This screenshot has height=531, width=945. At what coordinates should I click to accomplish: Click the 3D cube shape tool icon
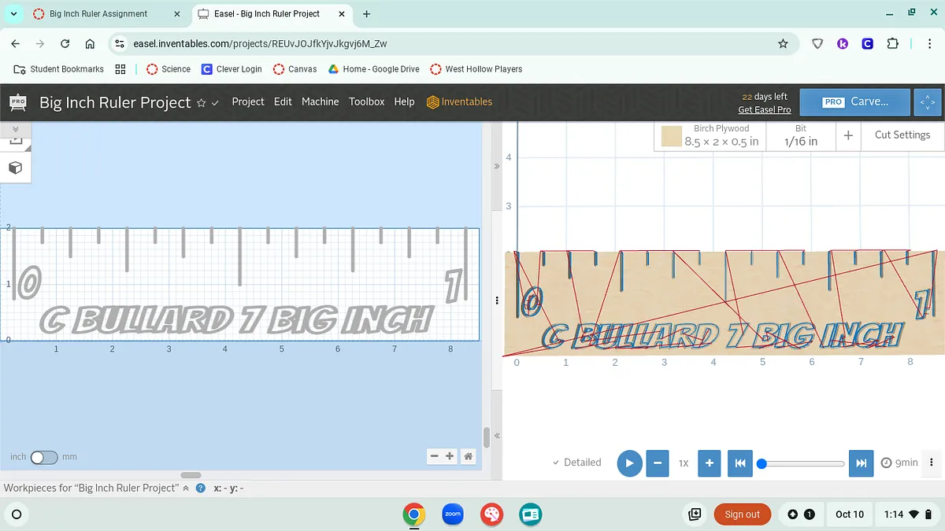(x=15, y=168)
